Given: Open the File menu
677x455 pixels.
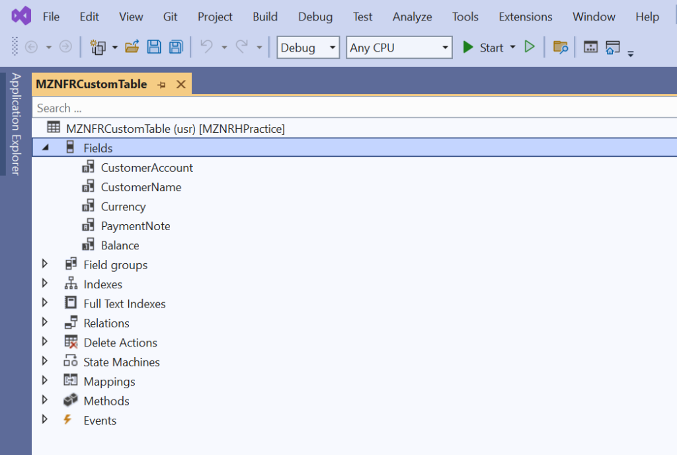Looking at the screenshot, I should click(x=51, y=17).
